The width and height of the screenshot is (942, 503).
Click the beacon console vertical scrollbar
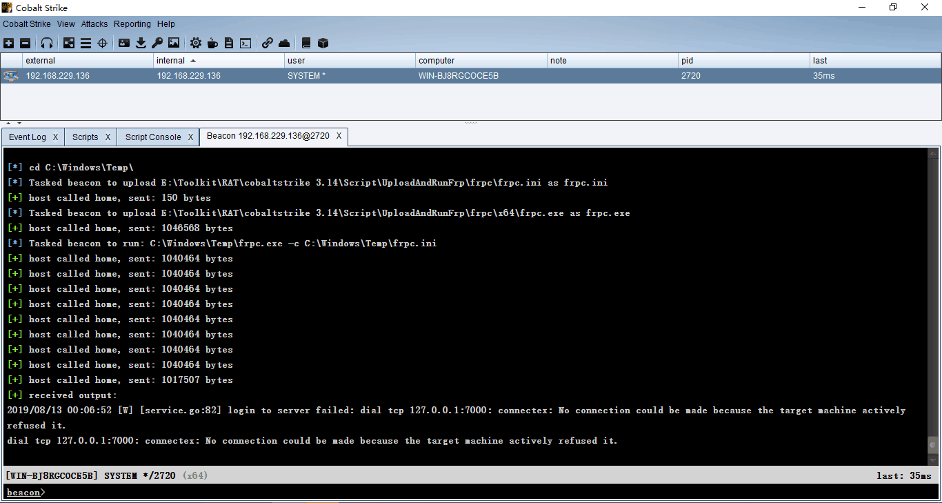point(932,306)
